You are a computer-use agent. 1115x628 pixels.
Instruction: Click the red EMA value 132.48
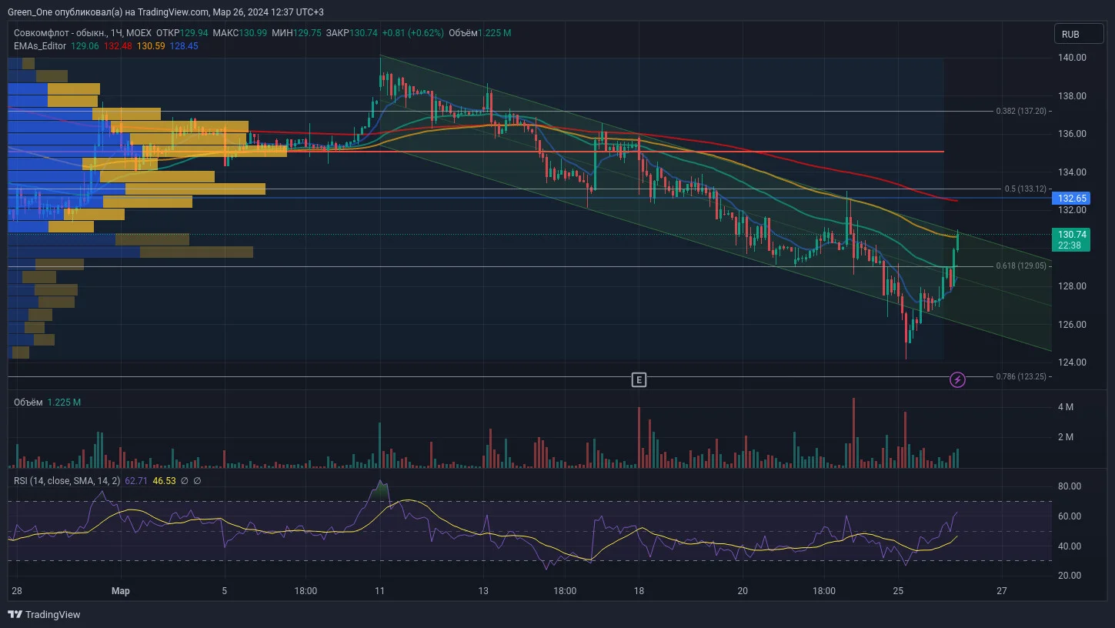point(118,46)
